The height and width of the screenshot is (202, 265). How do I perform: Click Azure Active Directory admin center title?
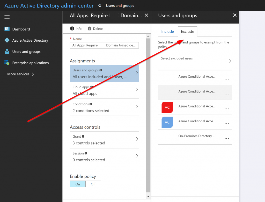point(49,6)
